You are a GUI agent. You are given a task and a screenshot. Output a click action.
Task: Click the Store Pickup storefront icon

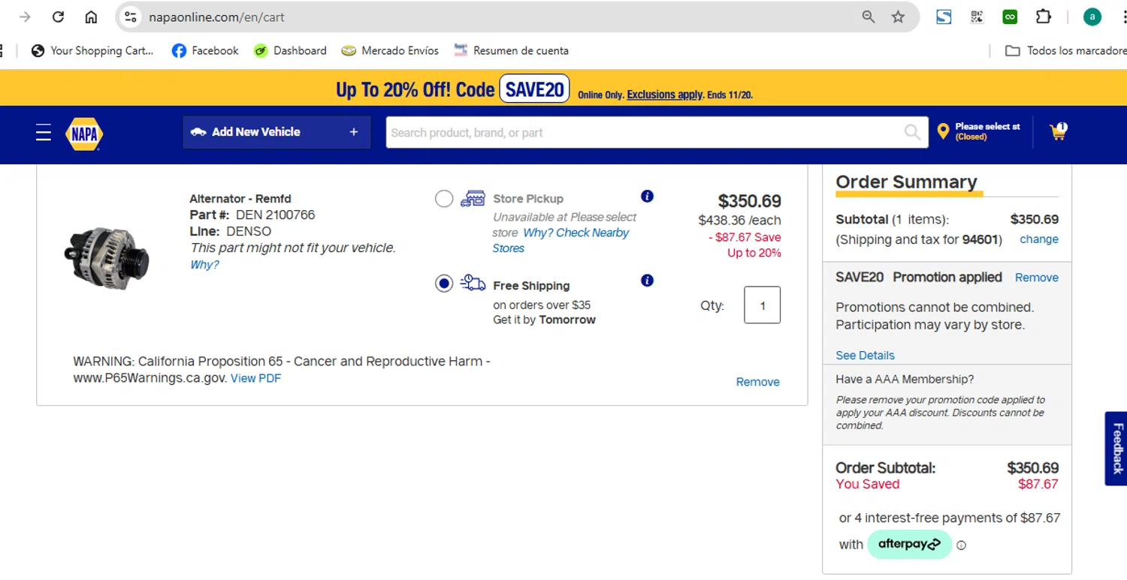(x=473, y=198)
